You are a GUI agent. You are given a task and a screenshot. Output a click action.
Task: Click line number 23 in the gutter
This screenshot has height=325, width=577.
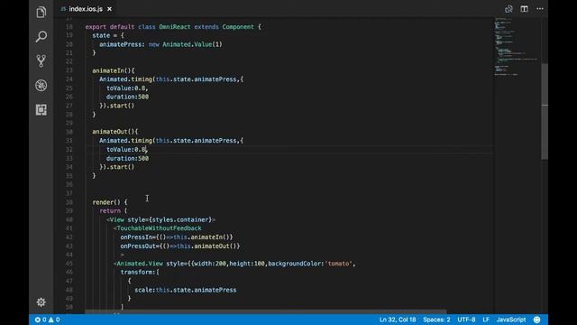[x=69, y=70]
